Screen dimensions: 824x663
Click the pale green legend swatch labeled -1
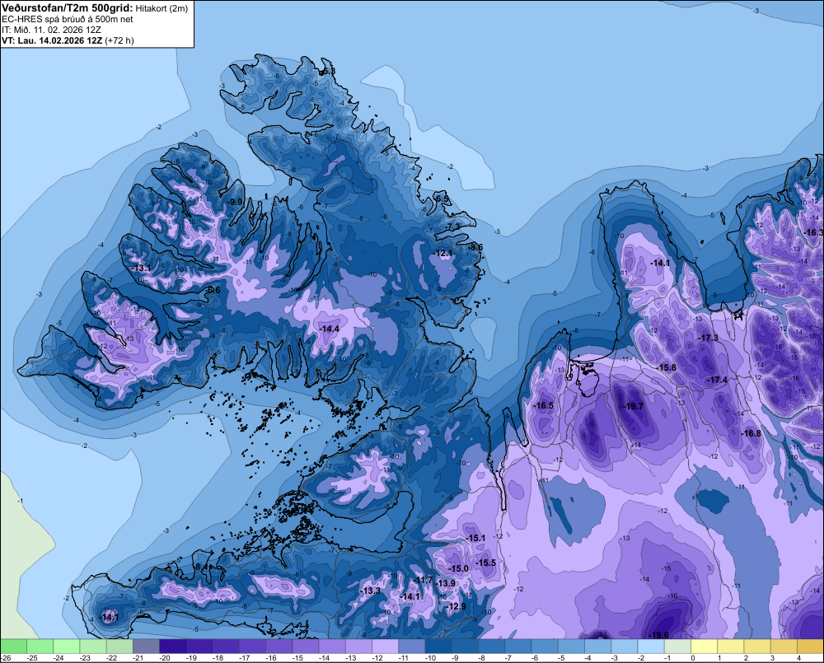click(677, 646)
